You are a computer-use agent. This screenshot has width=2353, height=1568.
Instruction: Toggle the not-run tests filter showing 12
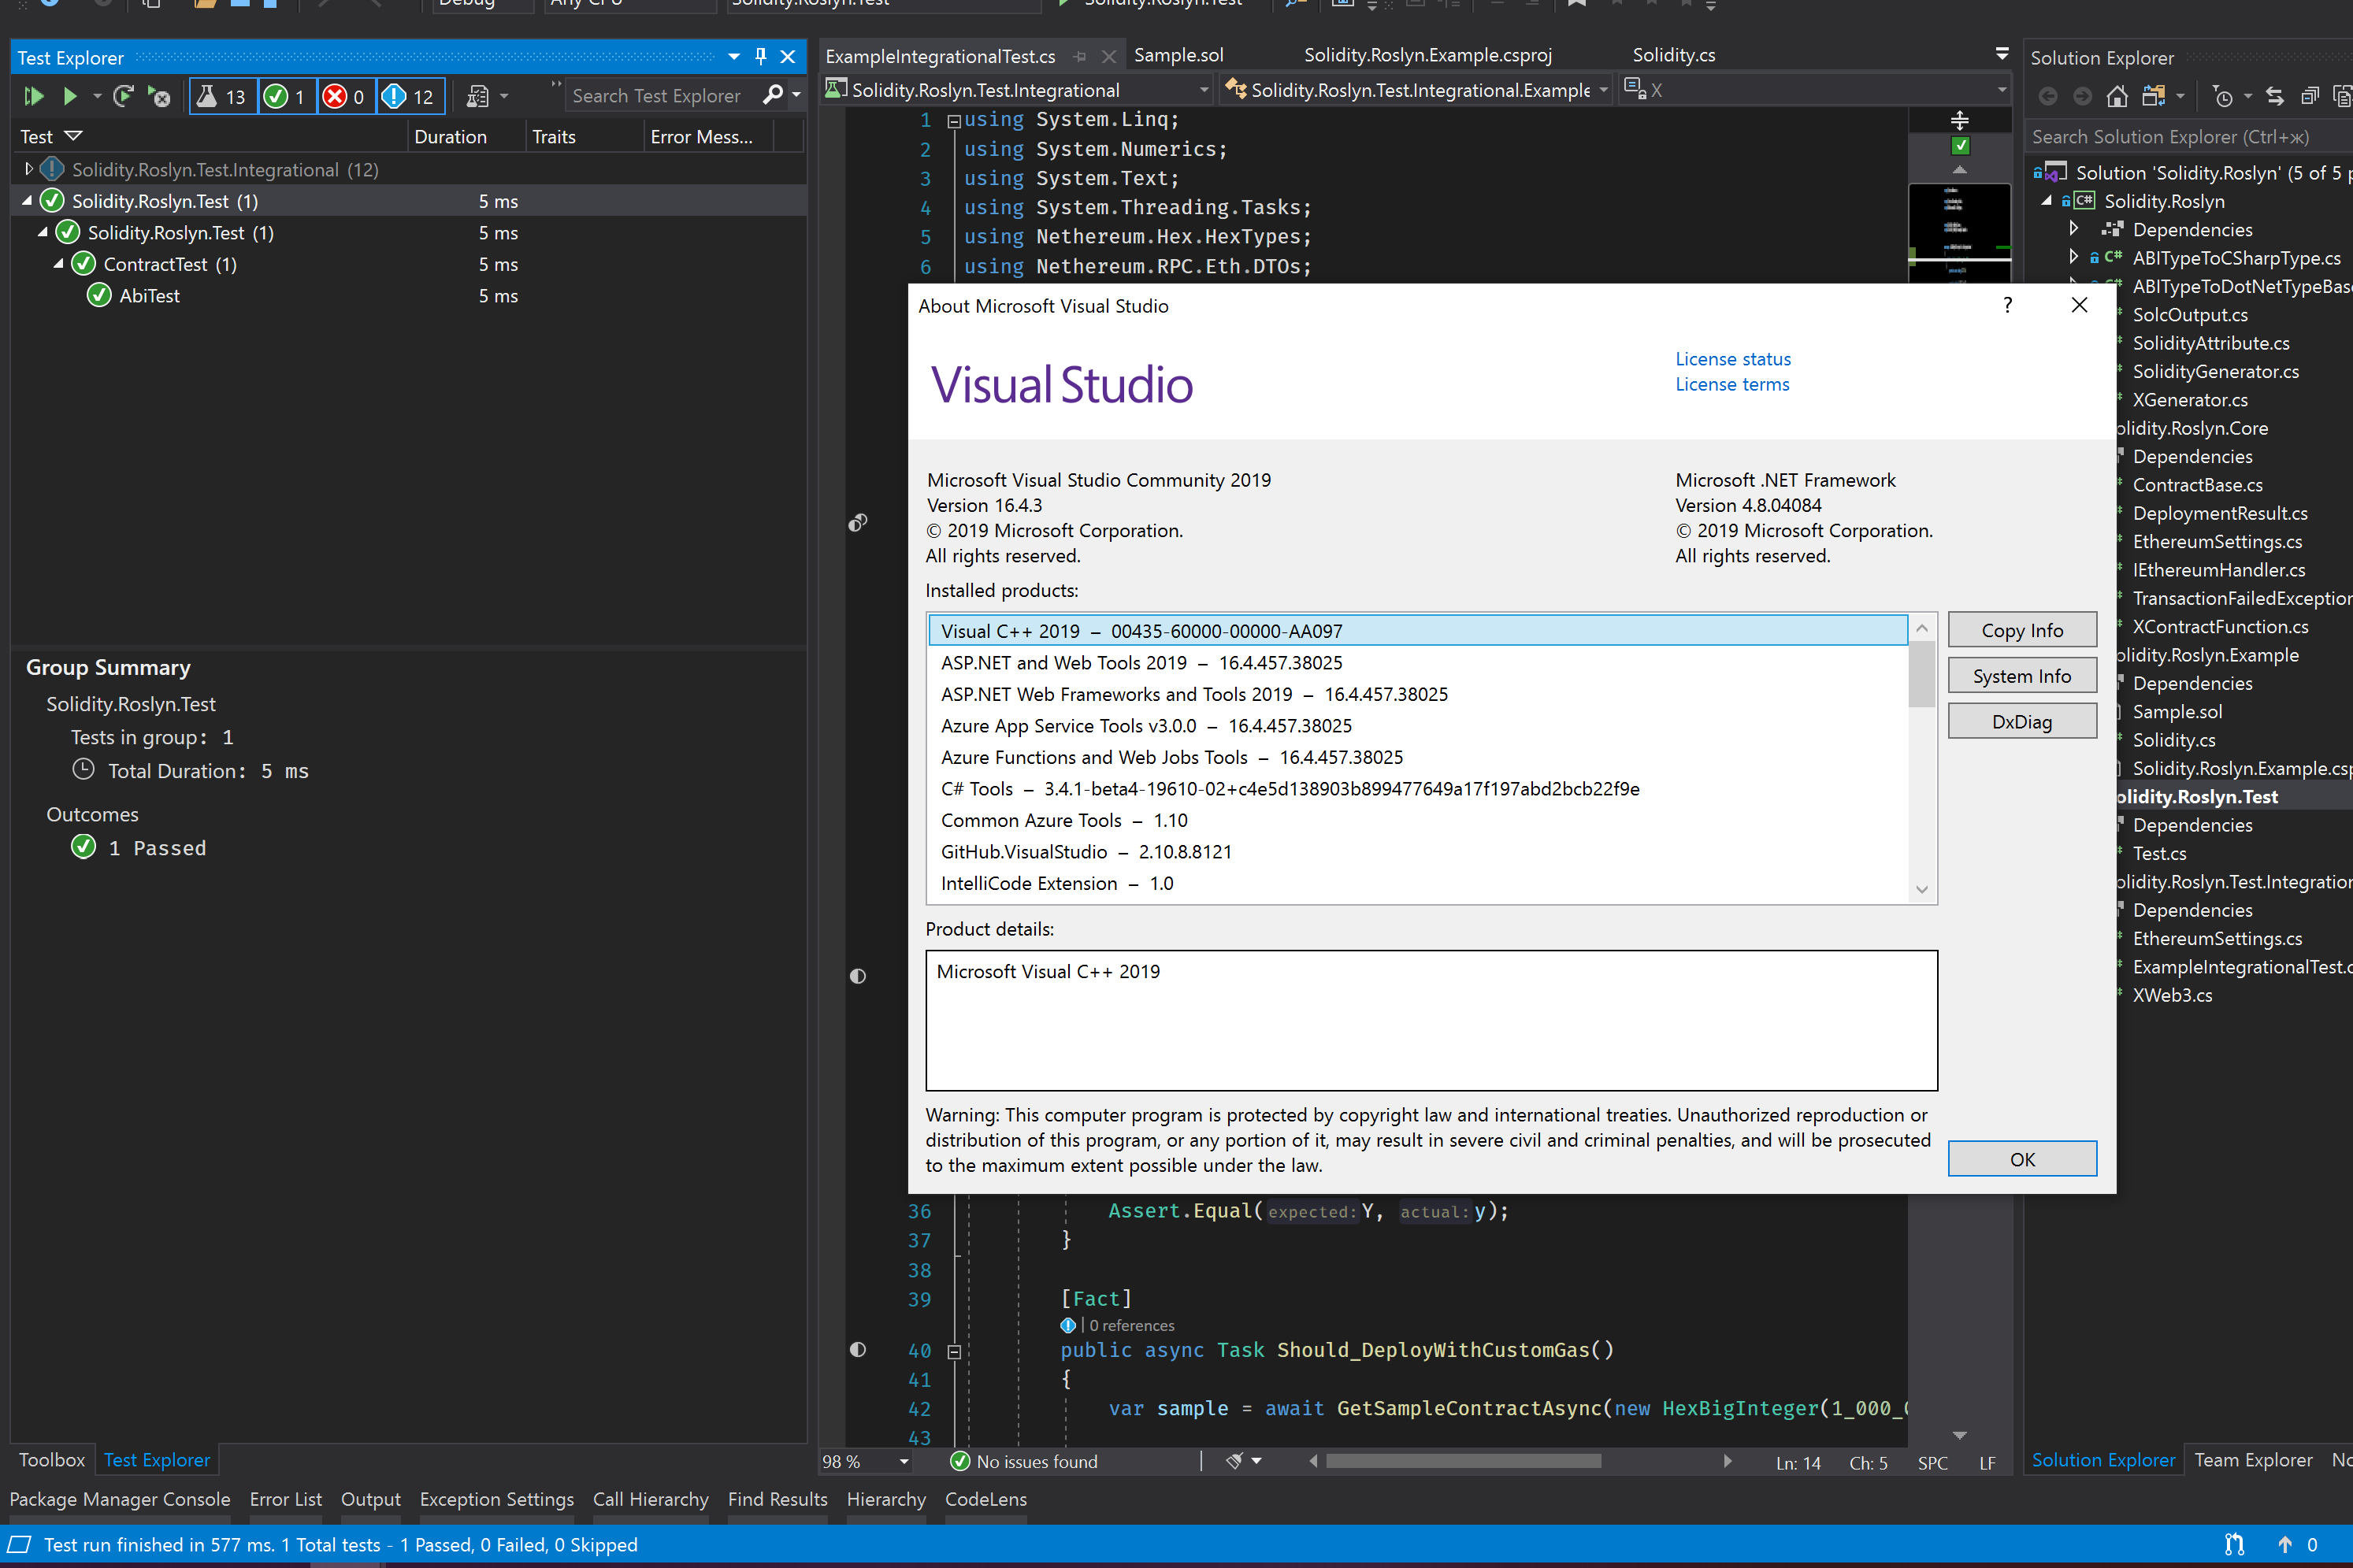click(x=411, y=96)
